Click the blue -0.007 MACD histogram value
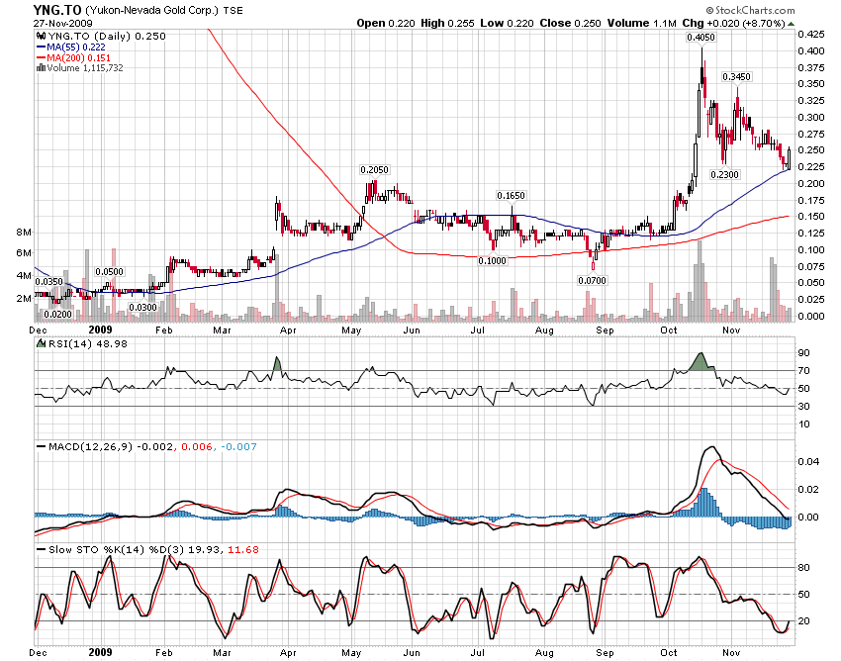The height and width of the screenshot is (661, 841). [238, 446]
